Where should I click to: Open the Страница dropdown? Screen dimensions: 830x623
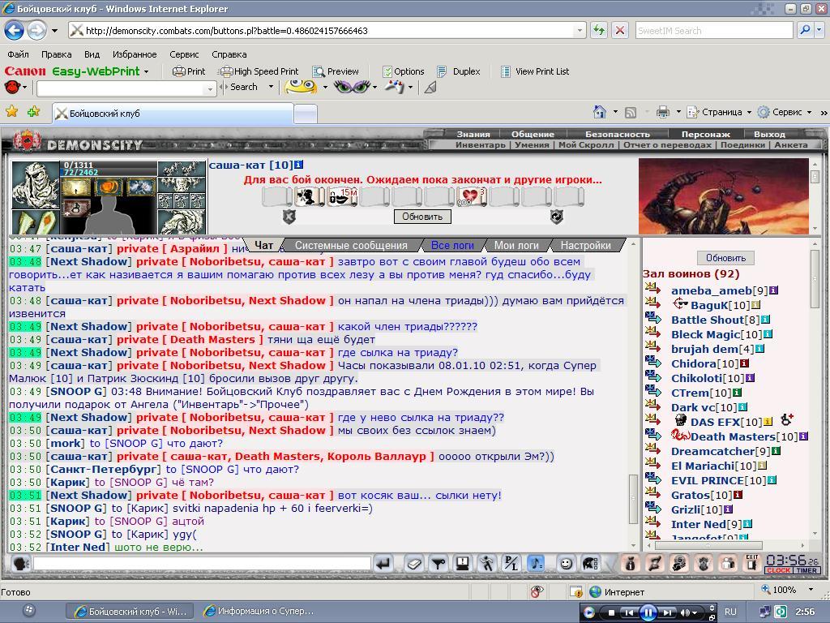(x=720, y=112)
